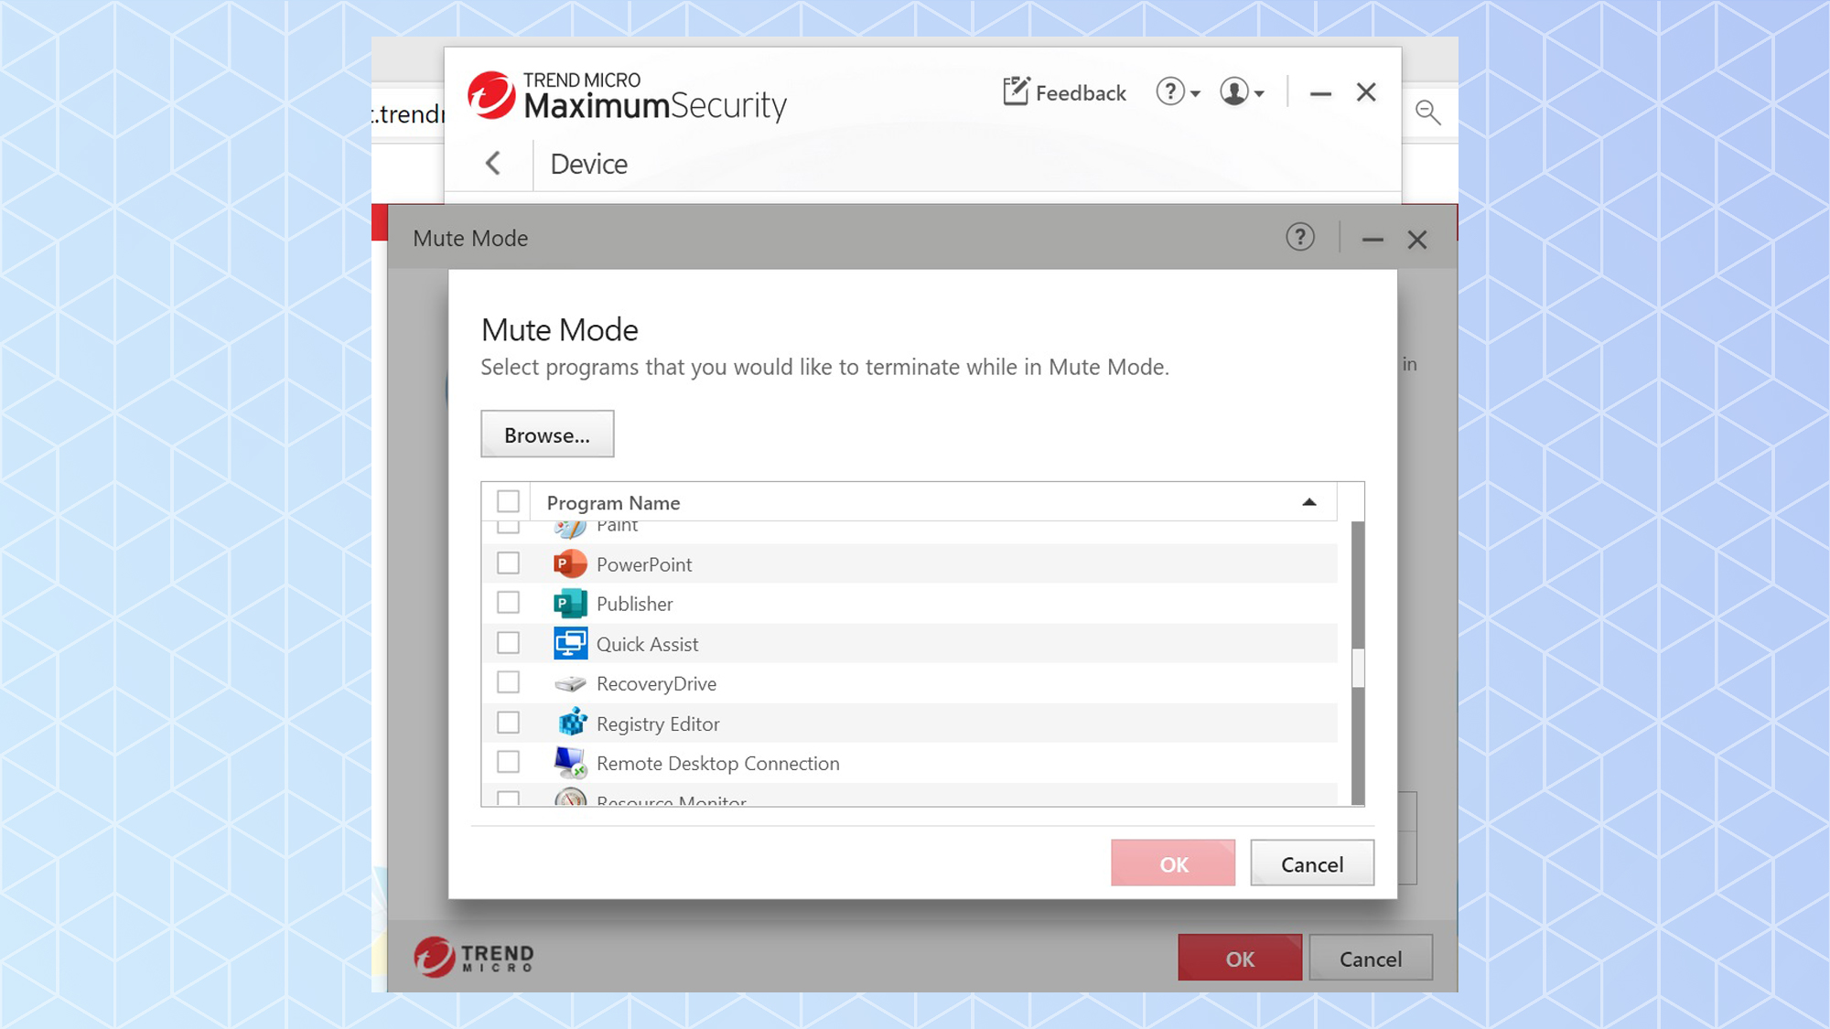Click the back chevron beside Device
The image size is (1830, 1029).
point(493,164)
